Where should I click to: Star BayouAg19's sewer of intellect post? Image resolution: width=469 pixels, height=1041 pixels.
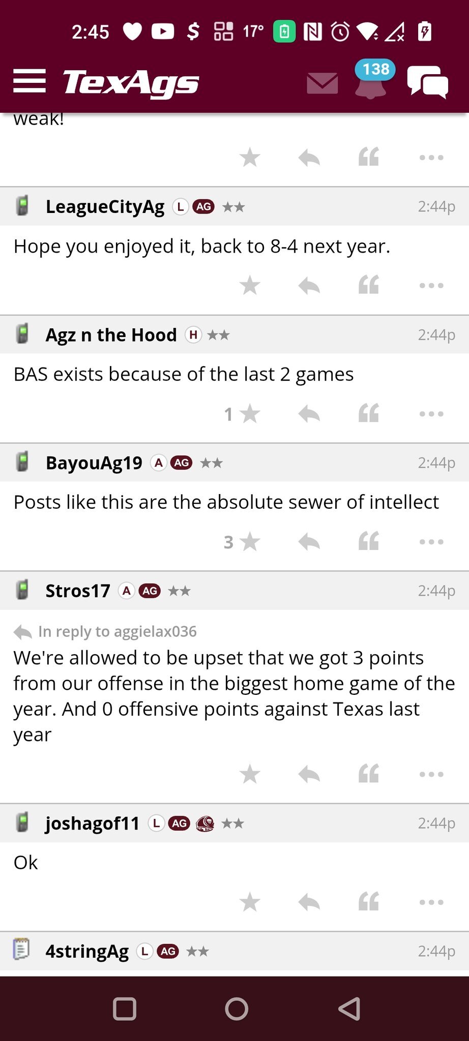pos(250,542)
